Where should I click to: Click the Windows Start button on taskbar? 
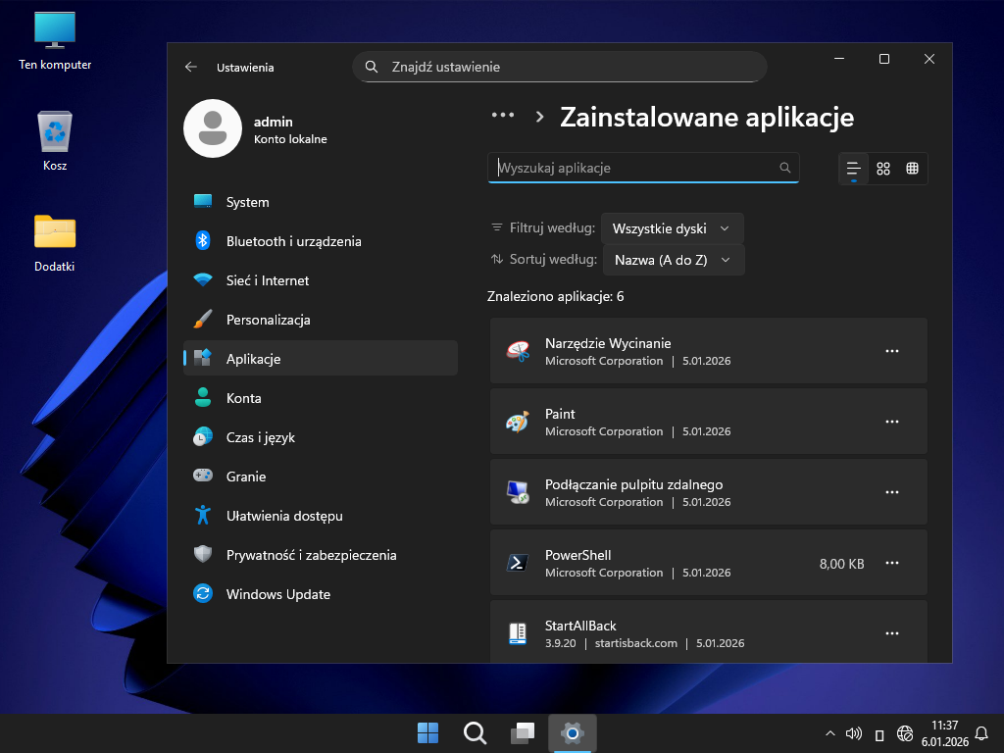427,733
